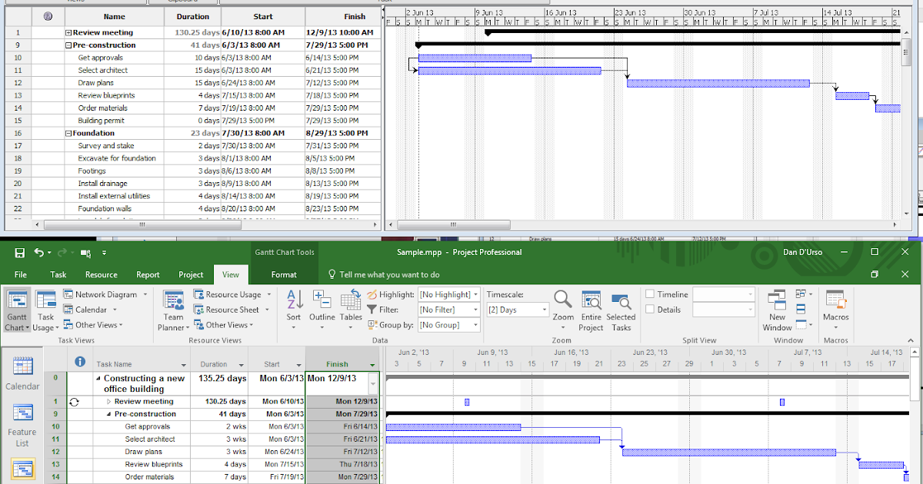The image size is (923, 484).
Task: Click the Undo arrow in Quick Access Toolbar
Action: click(x=38, y=251)
